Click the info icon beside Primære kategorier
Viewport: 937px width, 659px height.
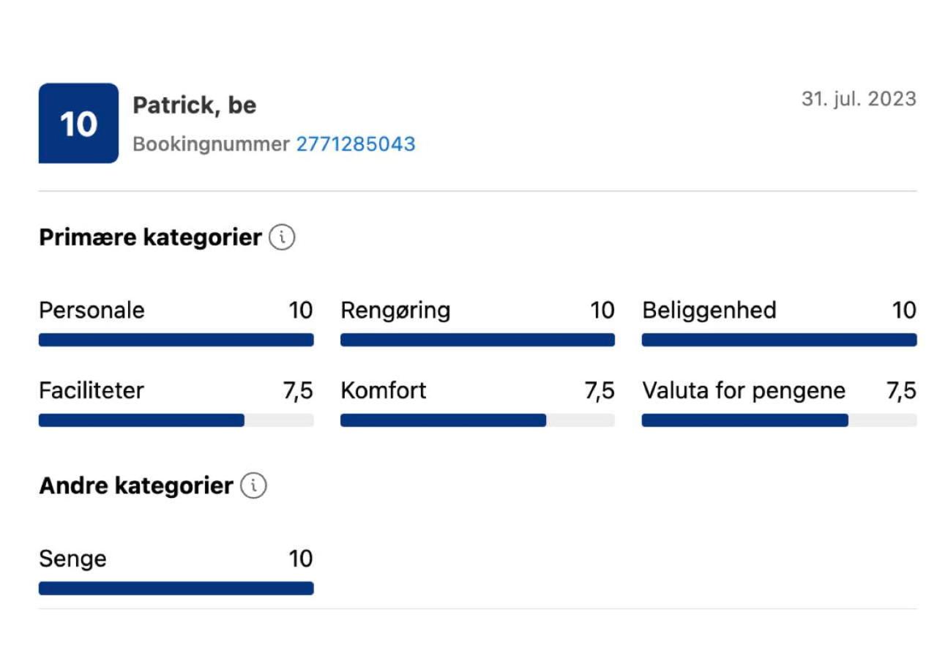(282, 238)
